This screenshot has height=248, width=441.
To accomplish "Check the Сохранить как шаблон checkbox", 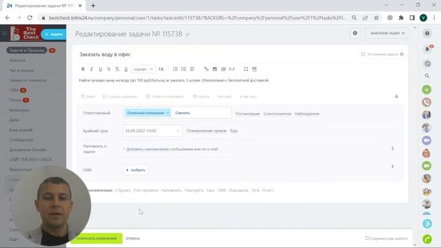I will [367, 238].
